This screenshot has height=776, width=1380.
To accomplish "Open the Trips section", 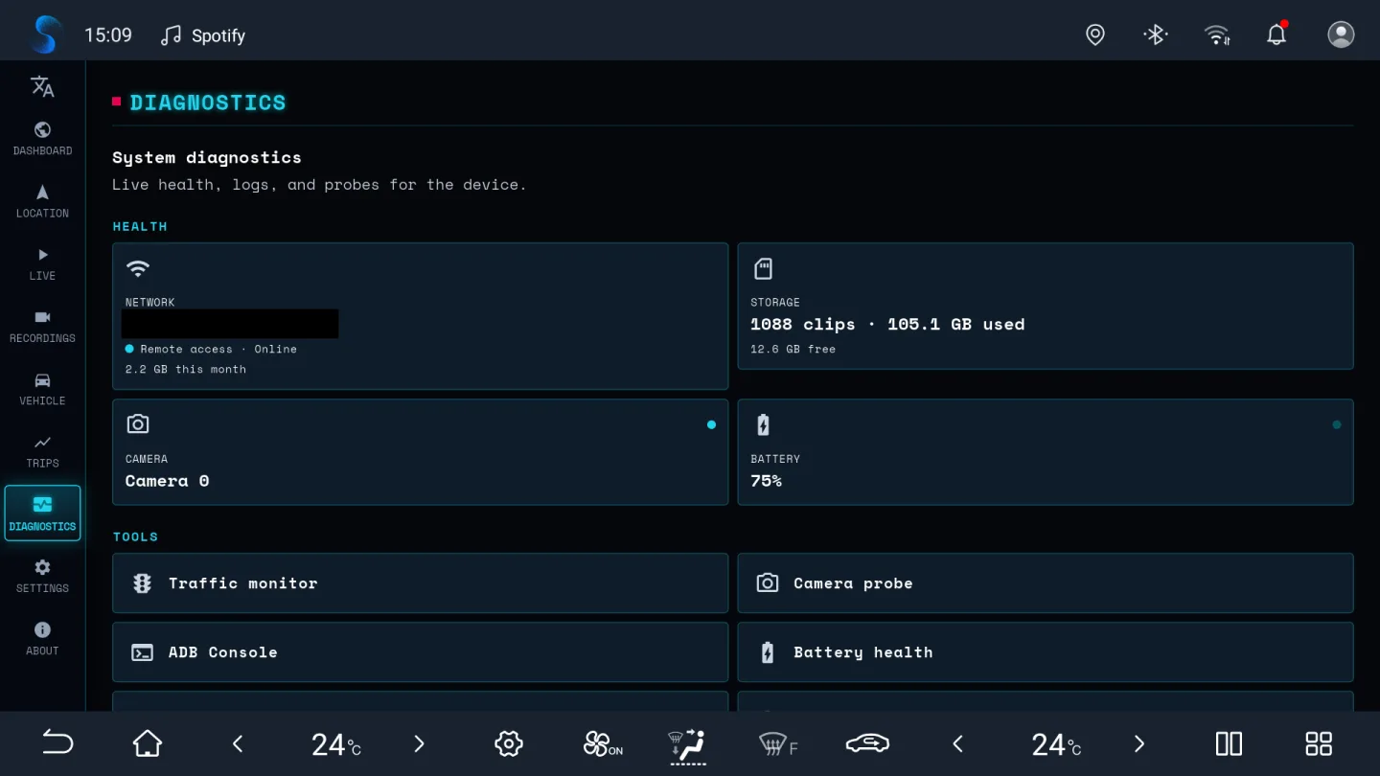I will tap(42, 451).
